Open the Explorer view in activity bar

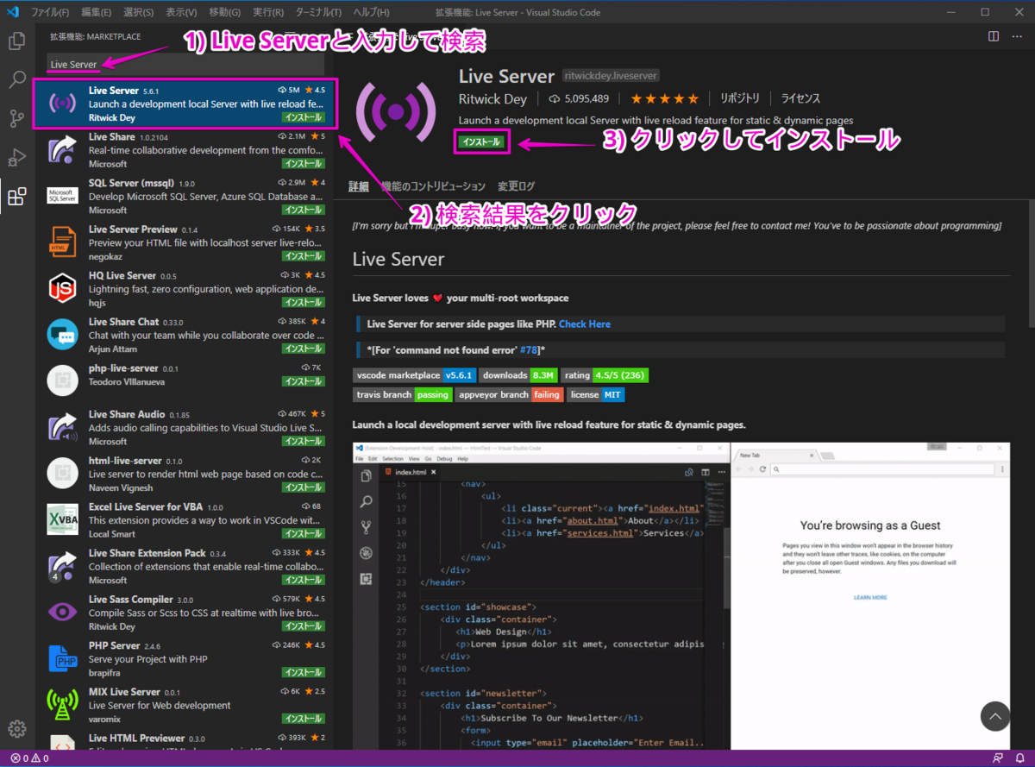coord(16,41)
